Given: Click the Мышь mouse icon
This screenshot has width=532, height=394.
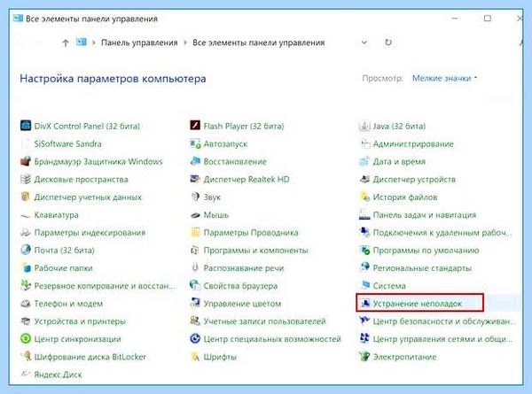Looking at the screenshot, I should click(x=195, y=215).
